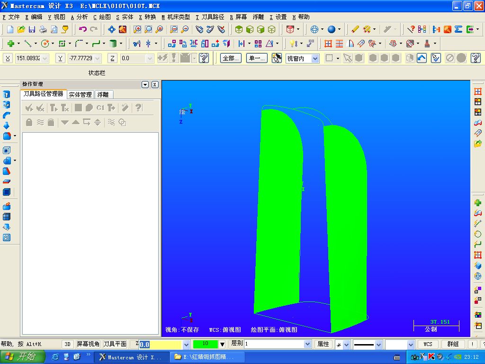Toggle the lock operations padlock icon
This screenshot has width=485, height=364.
(x=29, y=122)
